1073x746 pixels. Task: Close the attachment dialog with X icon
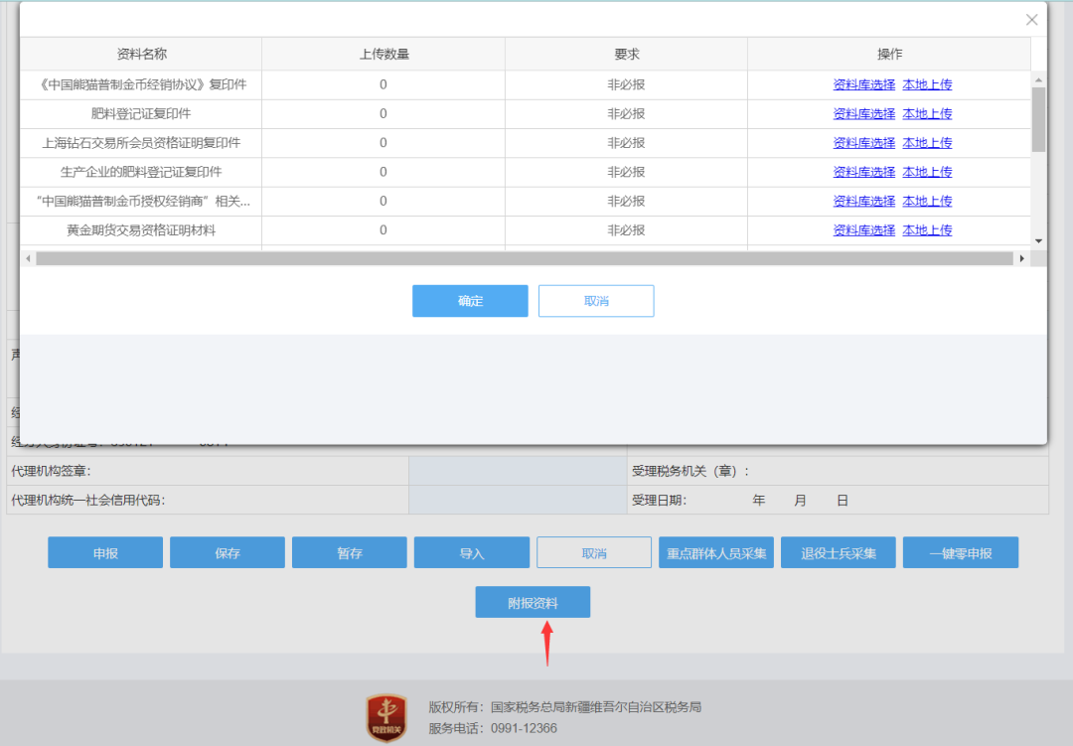click(x=1031, y=20)
